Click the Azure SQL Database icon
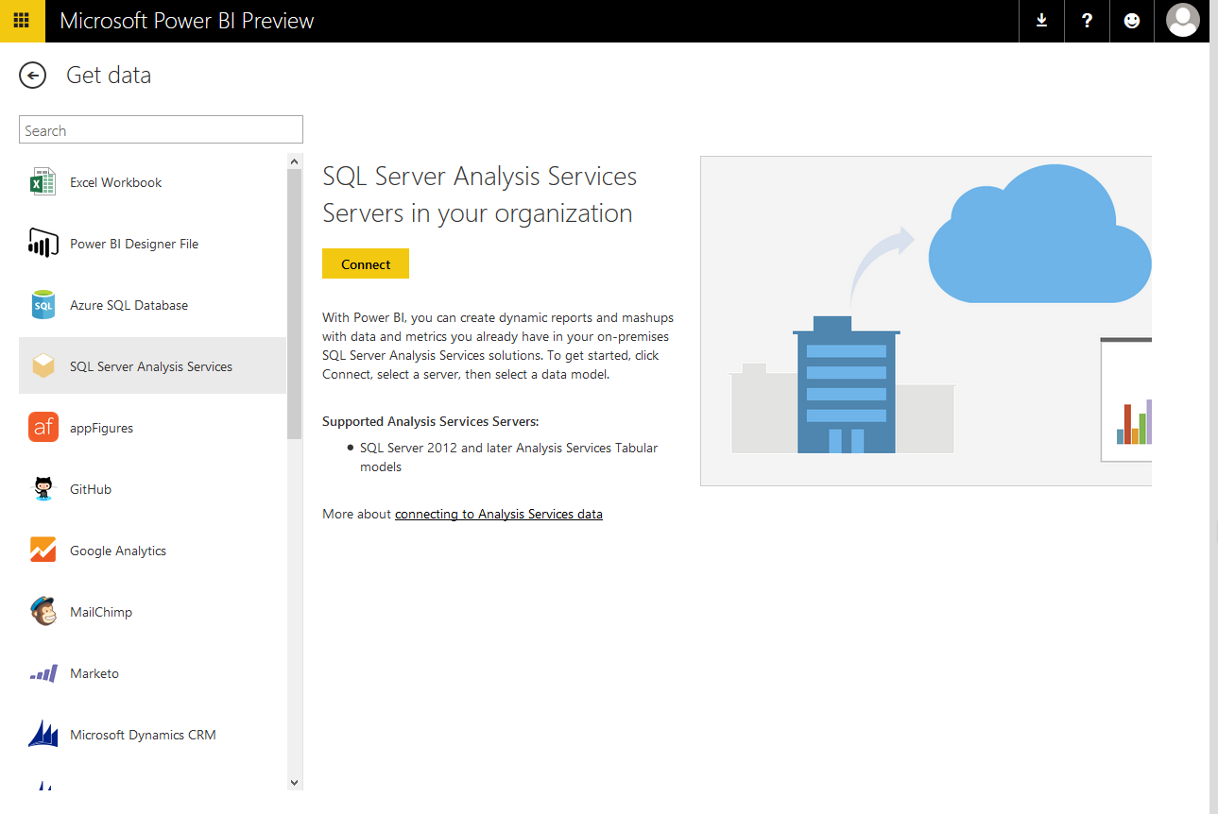Screen dimensions: 1218x814 coord(43,305)
